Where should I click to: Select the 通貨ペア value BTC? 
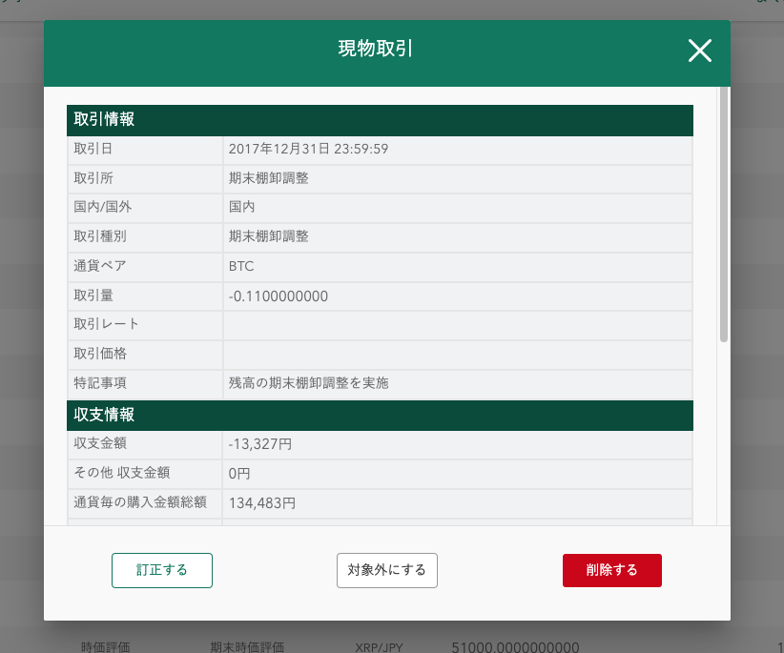241,266
